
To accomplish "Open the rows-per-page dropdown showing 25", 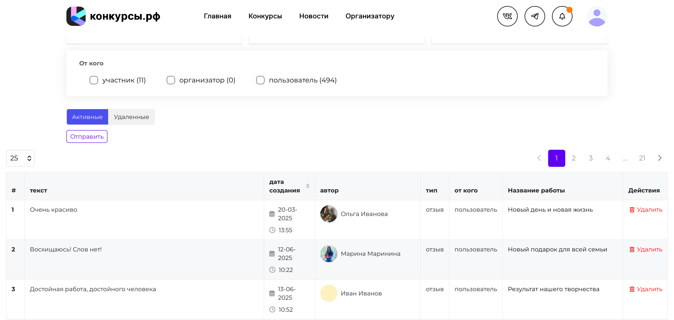I will point(20,158).
